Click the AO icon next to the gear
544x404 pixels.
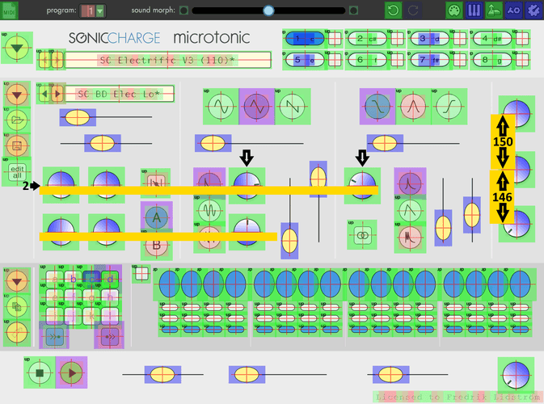tap(514, 11)
